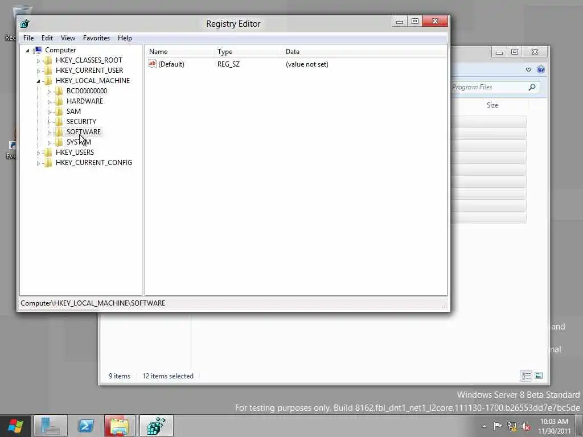
Task: Click the Size column header in Explorer
Action: tap(492, 105)
